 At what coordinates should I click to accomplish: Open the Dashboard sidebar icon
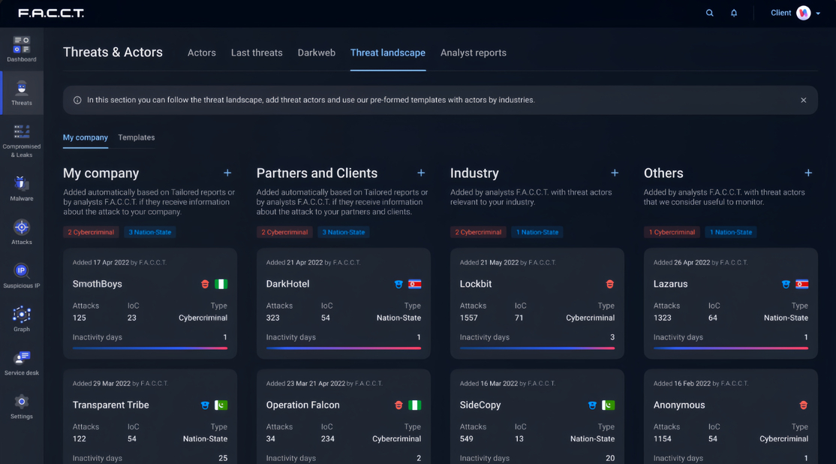[x=21, y=49]
